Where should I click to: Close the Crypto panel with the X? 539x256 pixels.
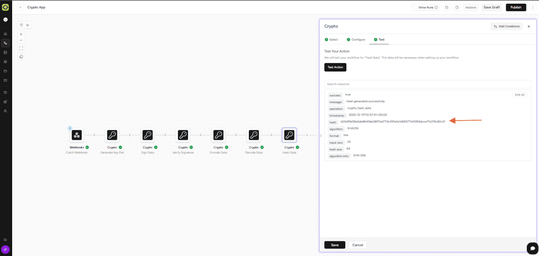coord(528,26)
